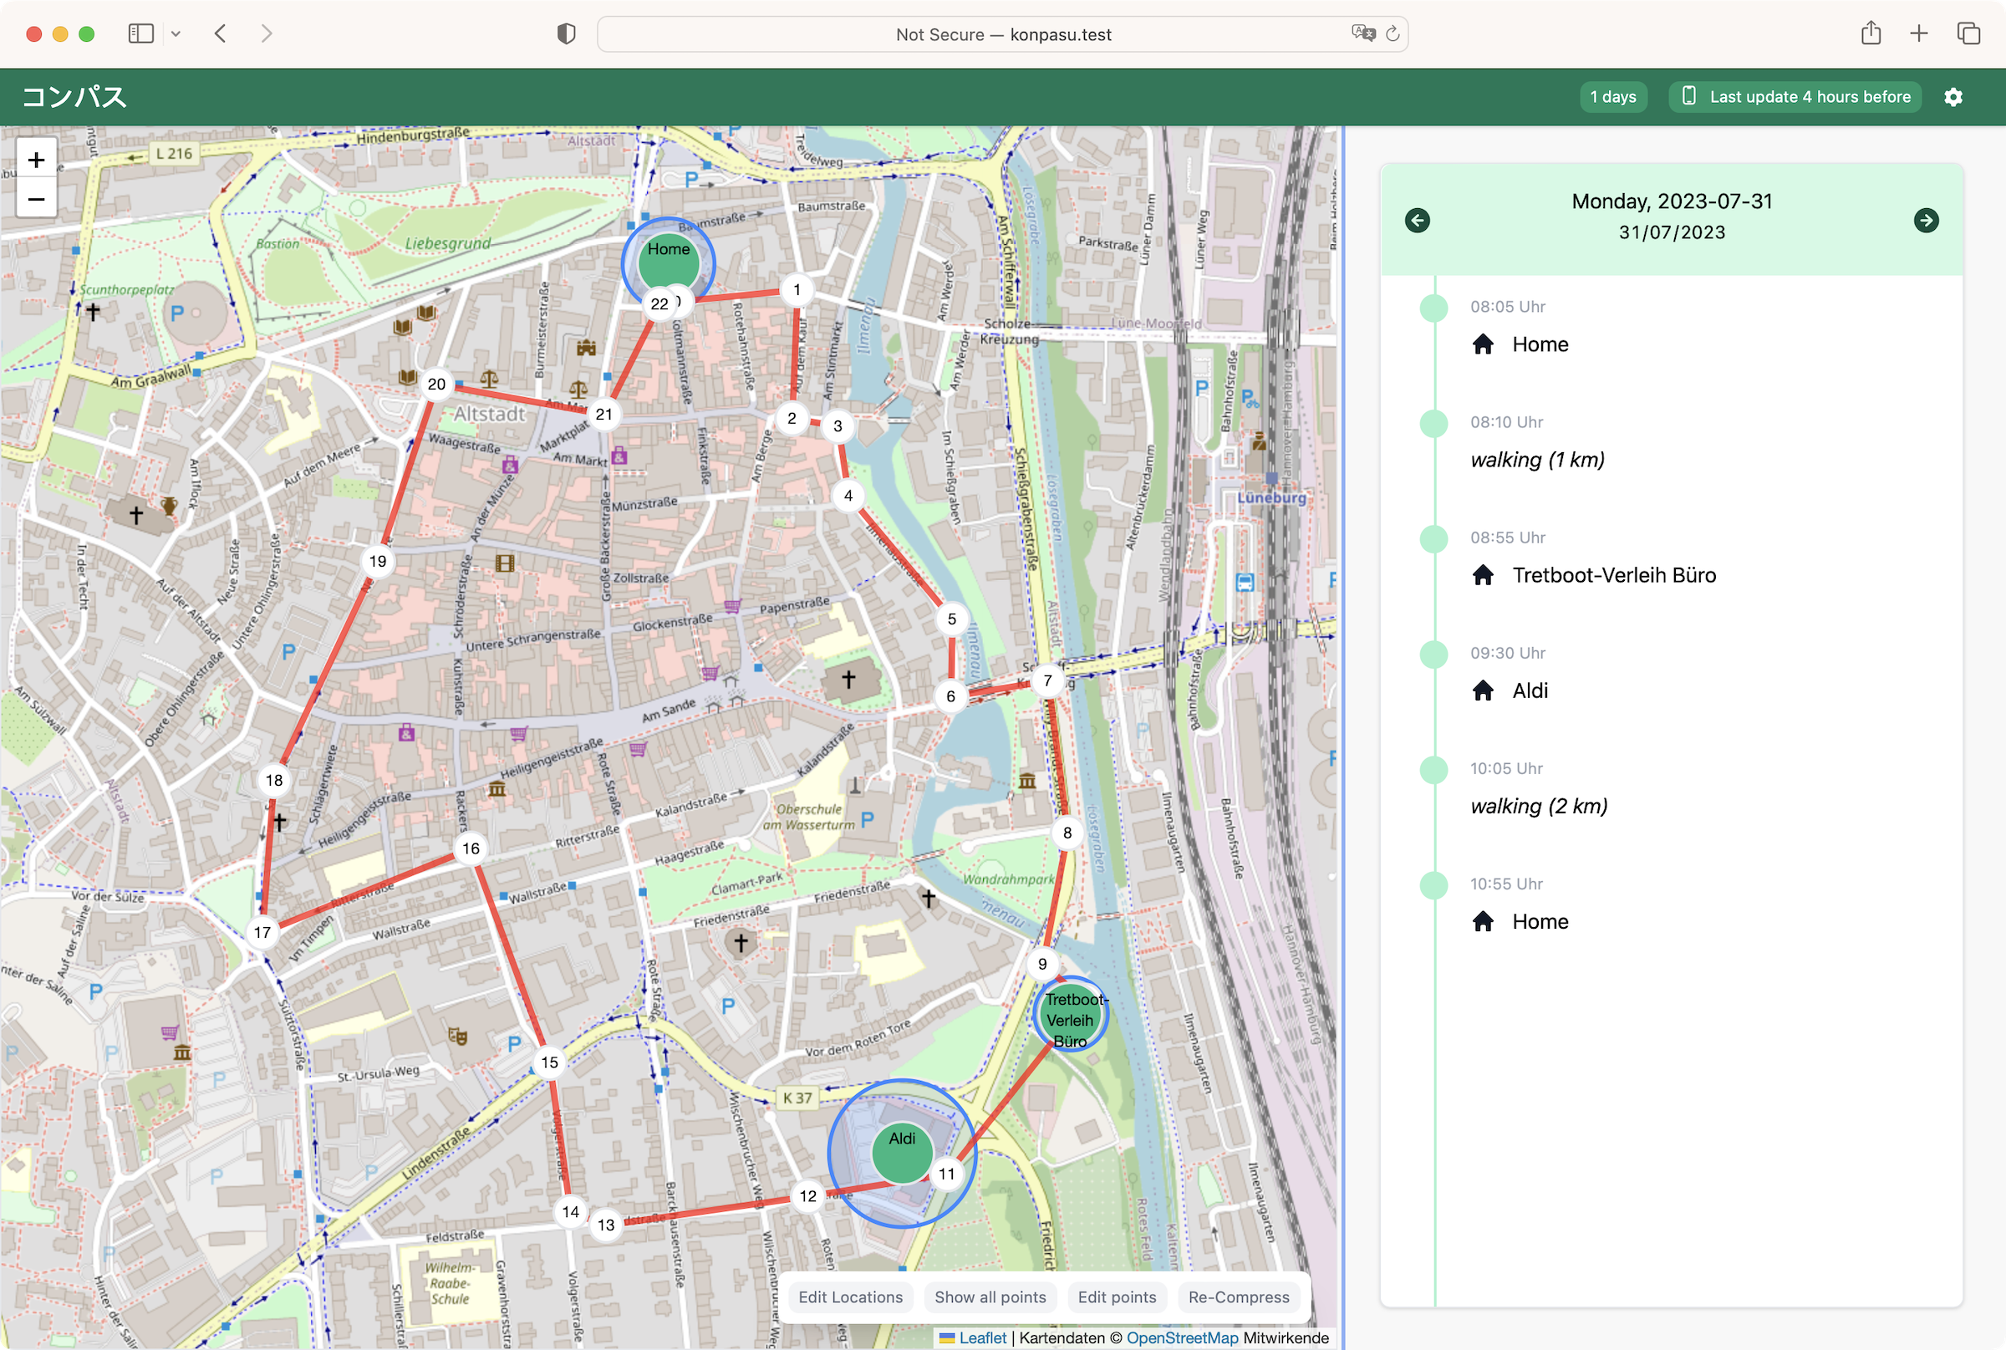Click the Edit Locations button

tap(850, 1297)
